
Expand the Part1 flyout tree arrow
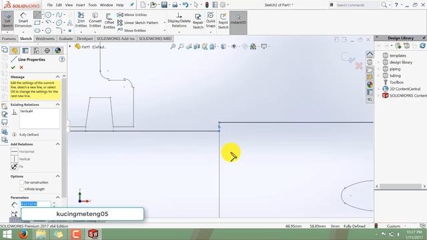(x=70, y=47)
